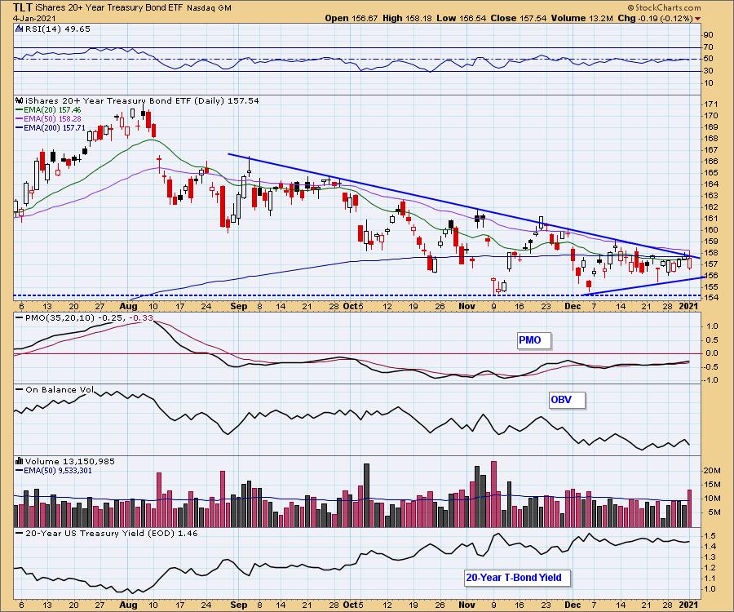Click the 4-Jan-2021 date label
Screen dimensions: 734x612
pos(34,18)
